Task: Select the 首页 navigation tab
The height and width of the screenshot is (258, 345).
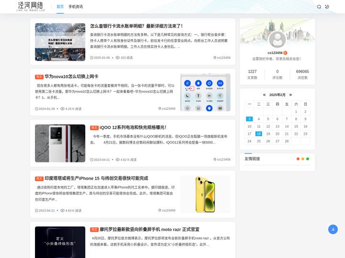Action: [x=60, y=7]
